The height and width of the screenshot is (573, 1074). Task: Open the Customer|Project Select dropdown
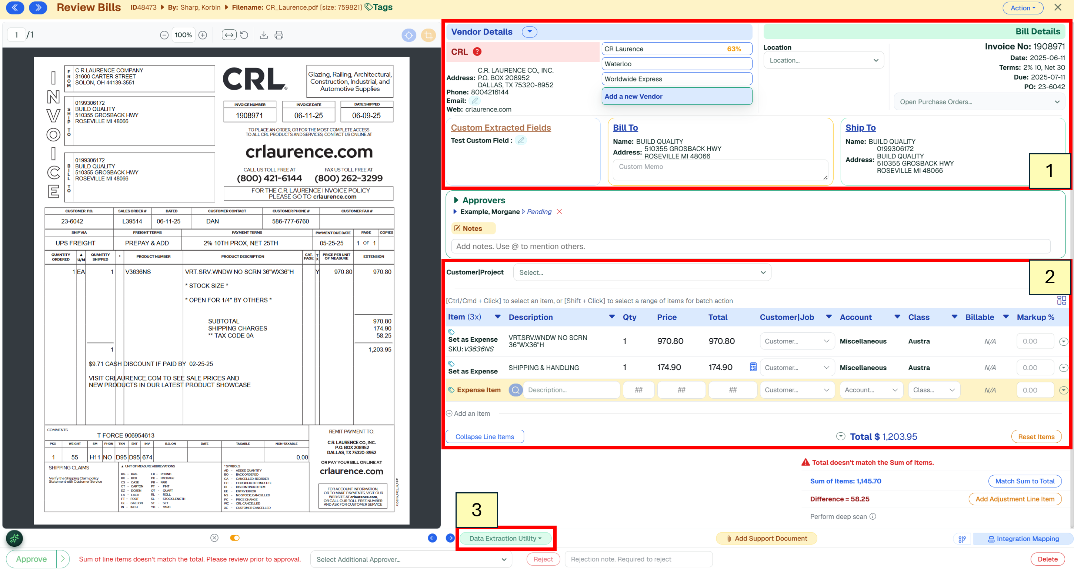(x=642, y=272)
